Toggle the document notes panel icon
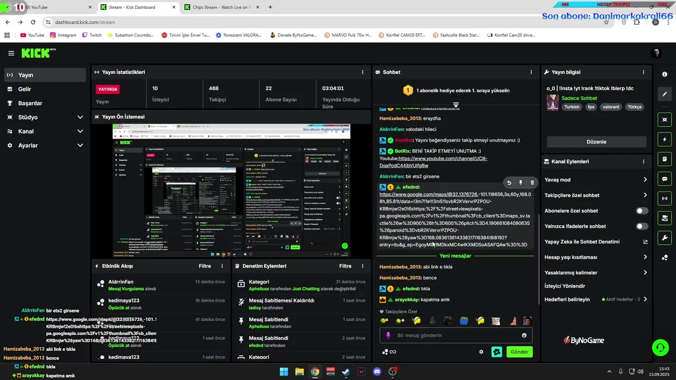This screenshot has width=676, height=380. pyautogui.click(x=665, y=159)
